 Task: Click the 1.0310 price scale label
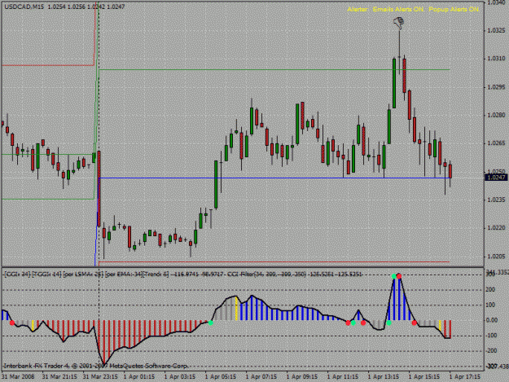tap(497, 59)
